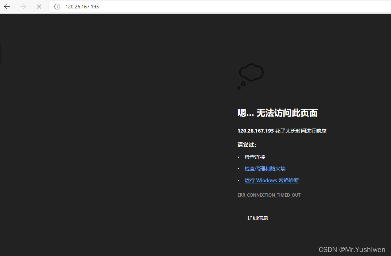391x256 pixels.
Task: View site information via the info icon
Action: [57, 7]
